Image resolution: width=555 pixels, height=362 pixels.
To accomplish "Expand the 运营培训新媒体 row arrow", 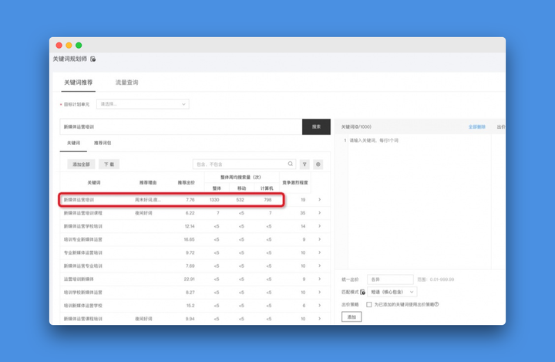I will pos(320,279).
